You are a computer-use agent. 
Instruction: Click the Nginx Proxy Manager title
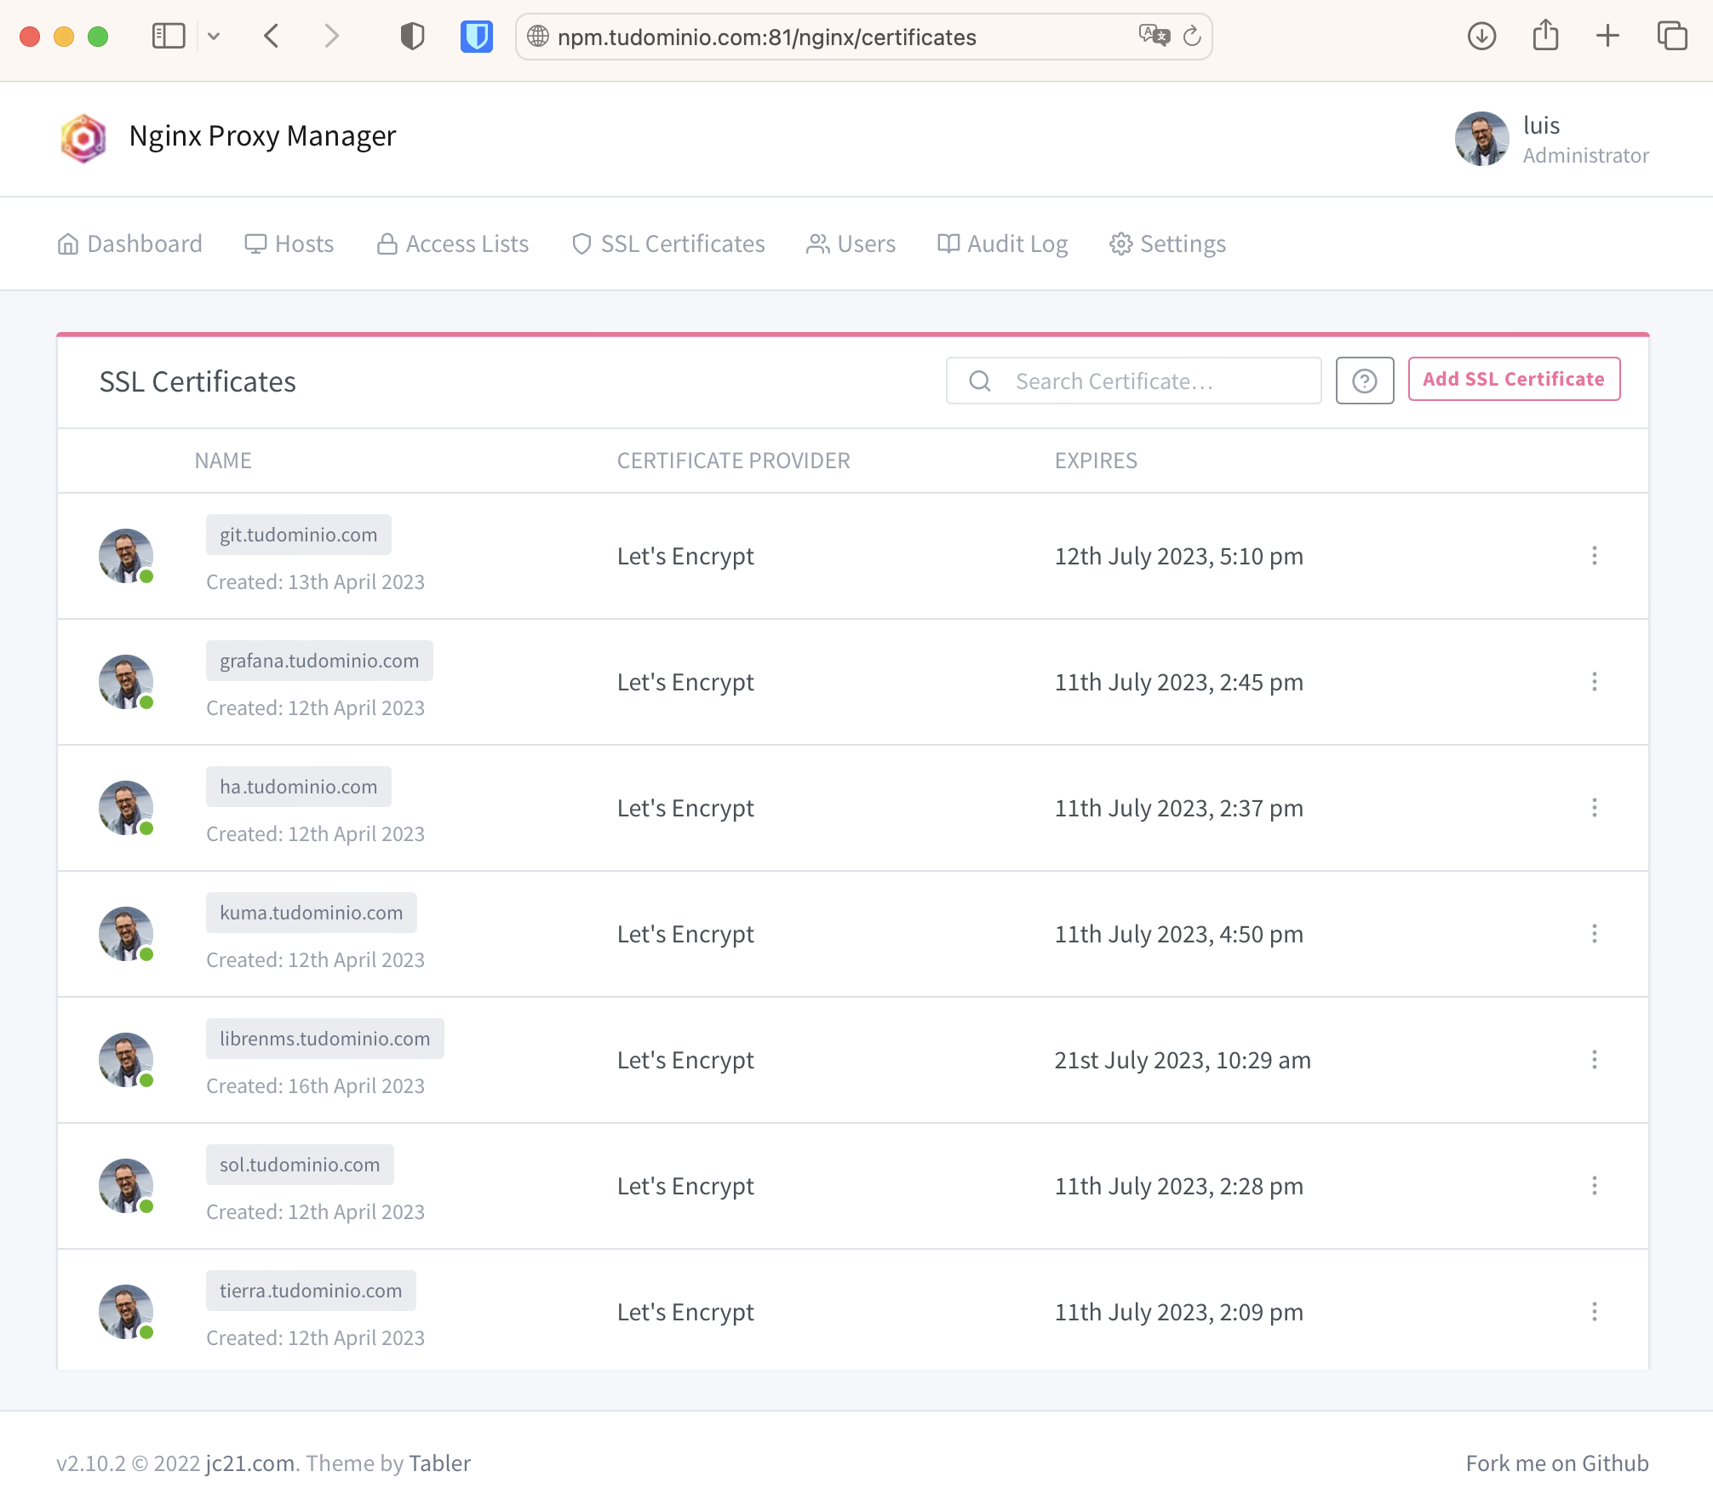click(262, 136)
